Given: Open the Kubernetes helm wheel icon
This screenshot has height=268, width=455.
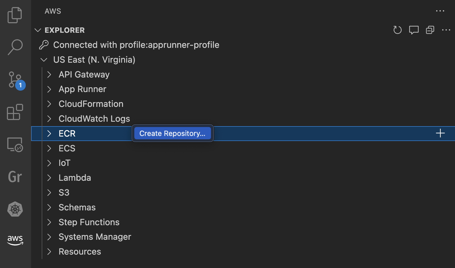Looking at the screenshot, I should coord(15,209).
